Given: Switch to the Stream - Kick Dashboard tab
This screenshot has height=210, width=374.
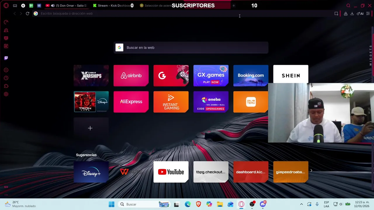Looking at the screenshot, I should click(x=112, y=6).
